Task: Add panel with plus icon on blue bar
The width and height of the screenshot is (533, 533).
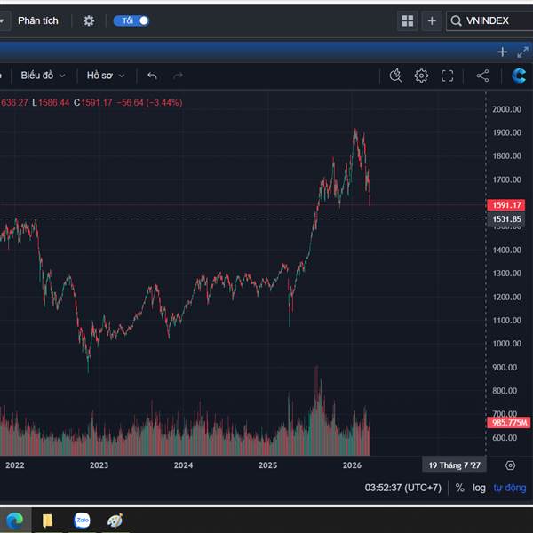Action: (x=503, y=52)
